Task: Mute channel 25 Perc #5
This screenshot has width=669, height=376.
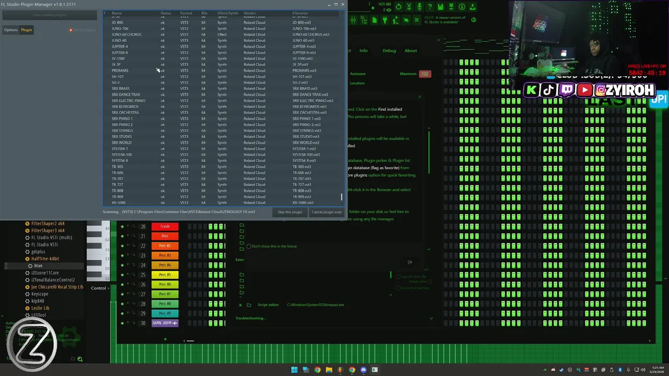Action: point(122,275)
